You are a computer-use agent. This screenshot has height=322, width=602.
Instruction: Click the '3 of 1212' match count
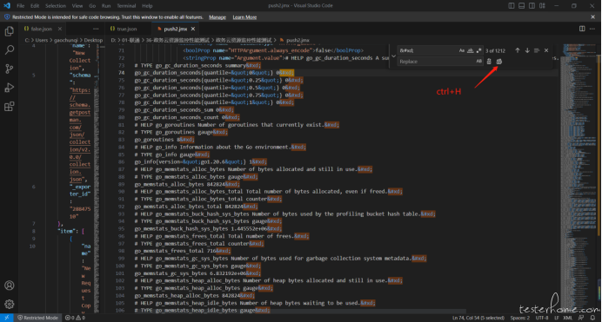click(x=495, y=50)
